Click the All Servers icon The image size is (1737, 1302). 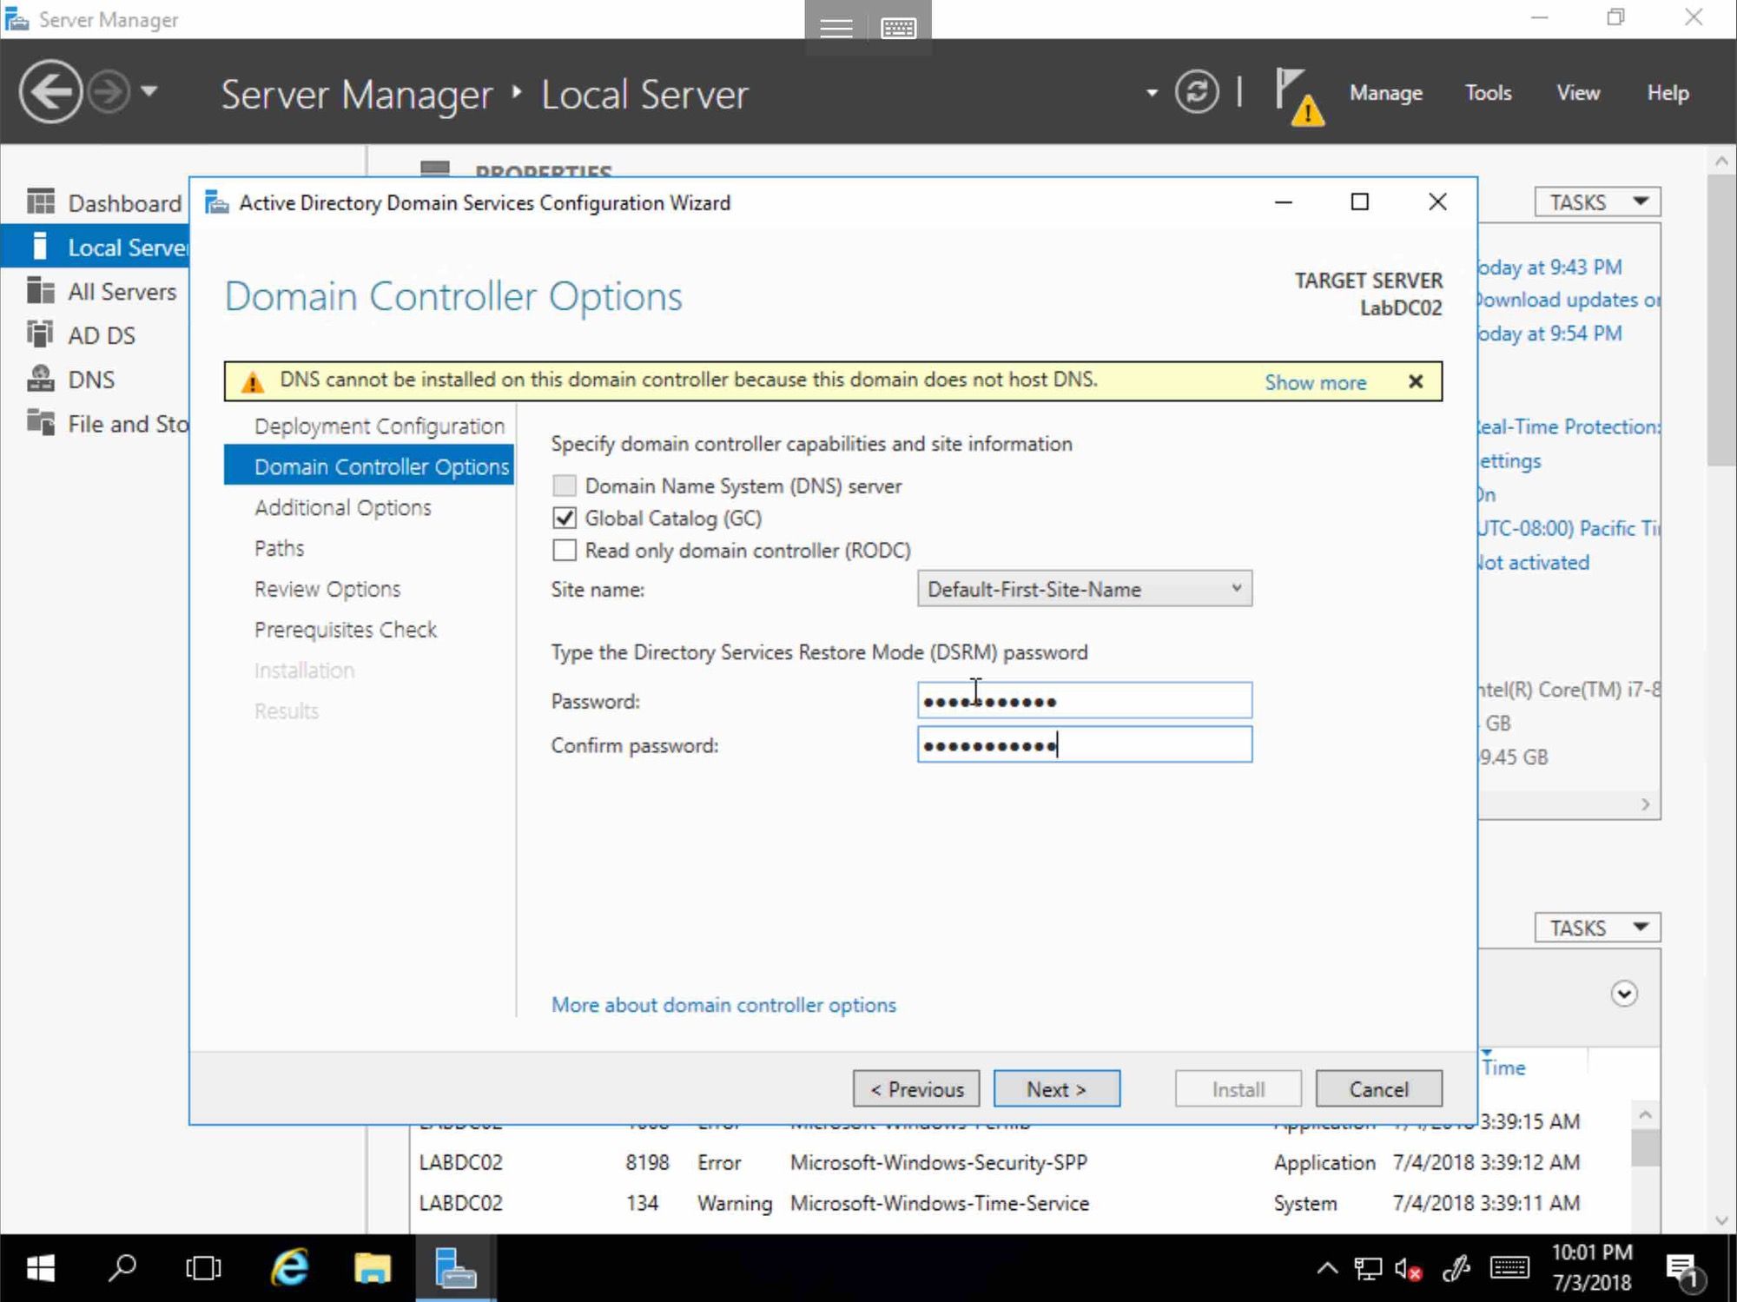pyautogui.click(x=40, y=291)
